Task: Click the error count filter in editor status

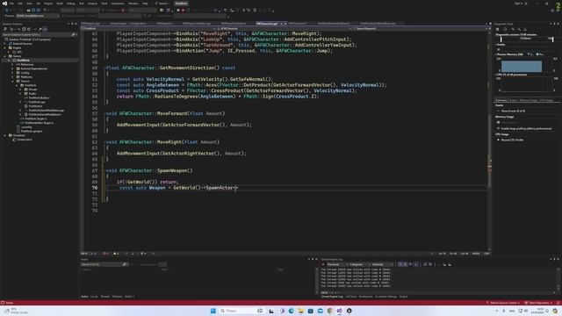Action: coord(105,254)
